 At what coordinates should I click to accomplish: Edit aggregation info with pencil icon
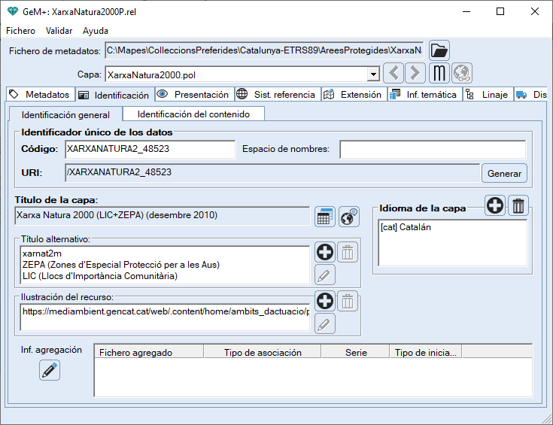[50, 370]
